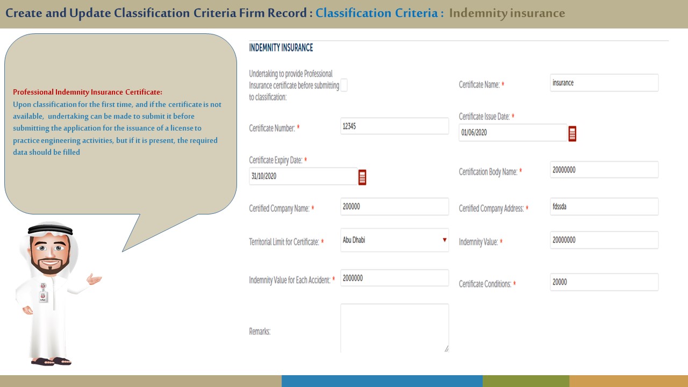Image resolution: width=688 pixels, height=387 pixels.
Task: Focus the Indemnity Value field
Action: [604, 240]
